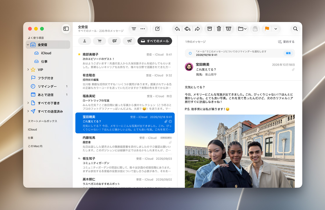Open the iCloud inbox
This screenshot has width=325, height=210.
[x=46, y=53]
